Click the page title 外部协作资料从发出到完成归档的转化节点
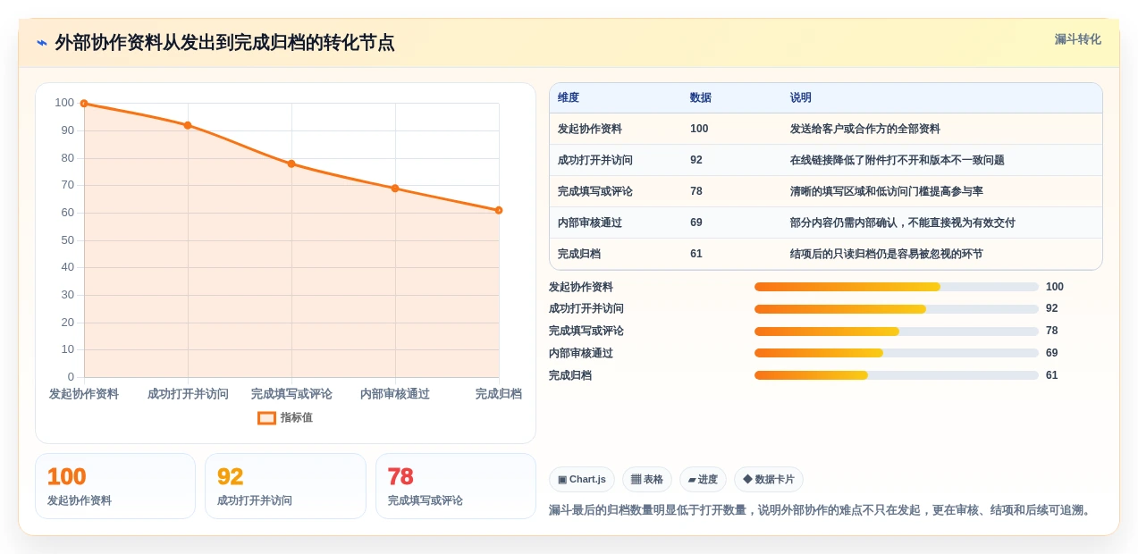 click(224, 43)
